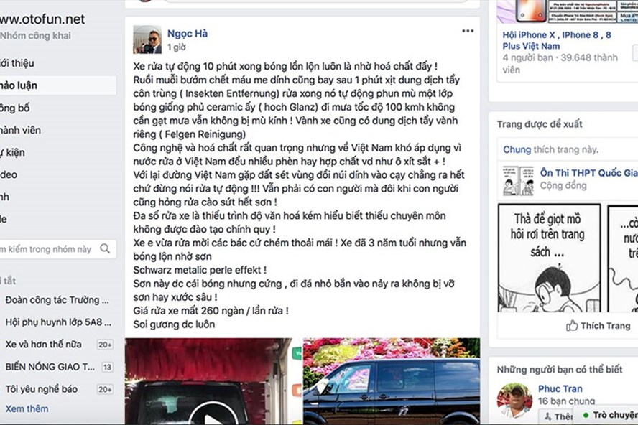638x425 pixels.
Task: Open the Thảo luận tab
Action: tap(19, 85)
